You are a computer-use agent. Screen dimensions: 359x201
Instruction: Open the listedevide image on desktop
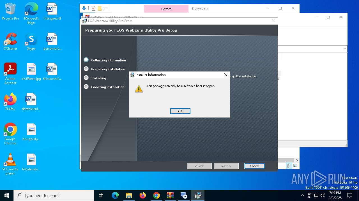pos(31,162)
